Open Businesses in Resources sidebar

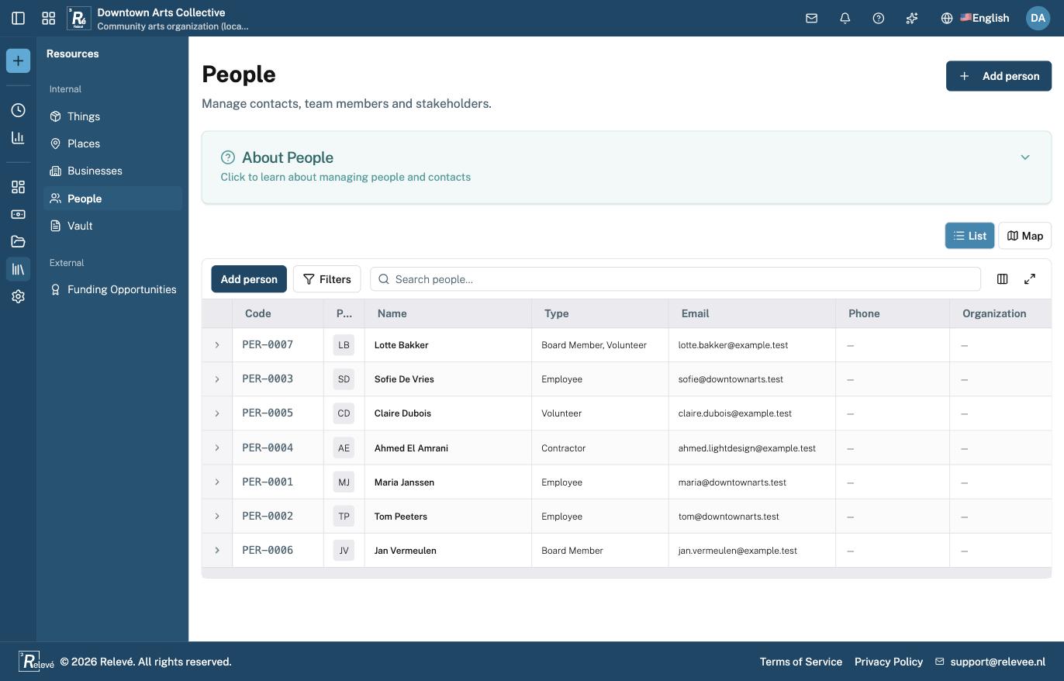tap(113, 171)
